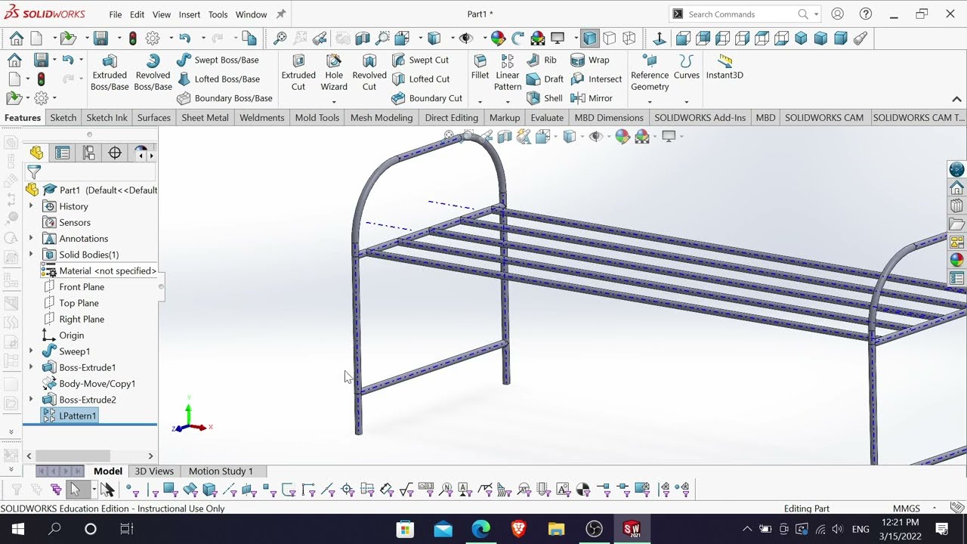Open Microsoft Edge from taskbar

pyautogui.click(x=481, y=529)
